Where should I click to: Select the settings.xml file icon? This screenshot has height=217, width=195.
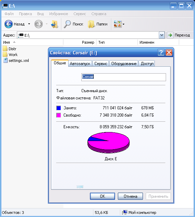tap(6, 60)
